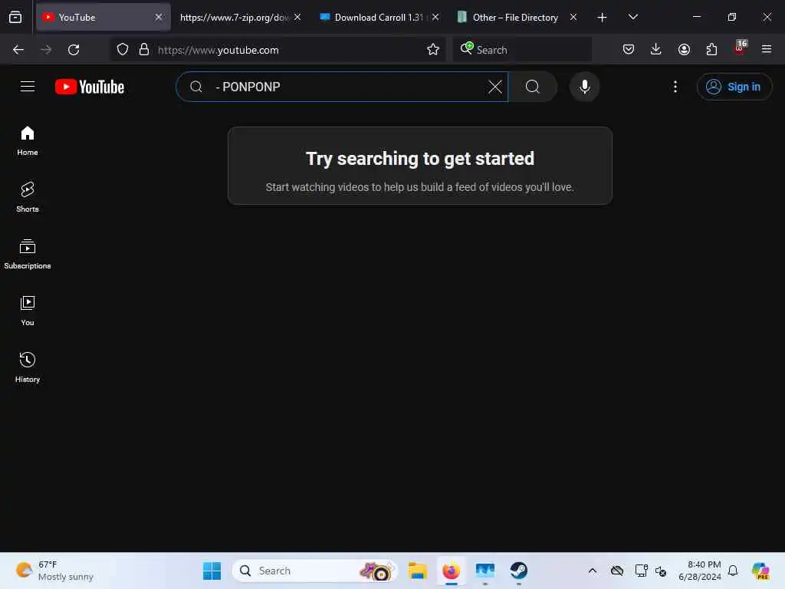Image resolution: width=785 pixels, height=589 pixels.
Task: Click the Firefox toolbar Search box
Action: 522,50
